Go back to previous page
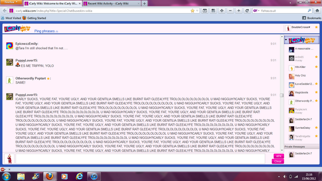 click(x=5, y=11)
